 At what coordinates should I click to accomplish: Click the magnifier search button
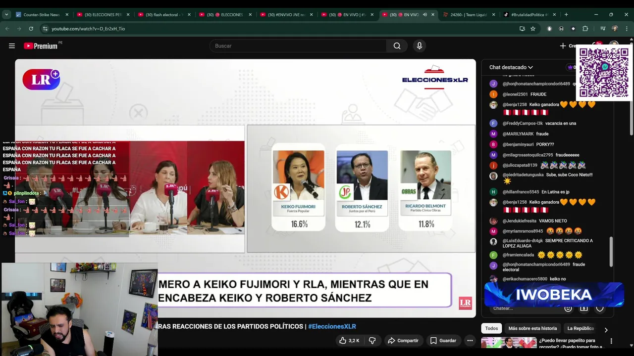click(397, 46)
